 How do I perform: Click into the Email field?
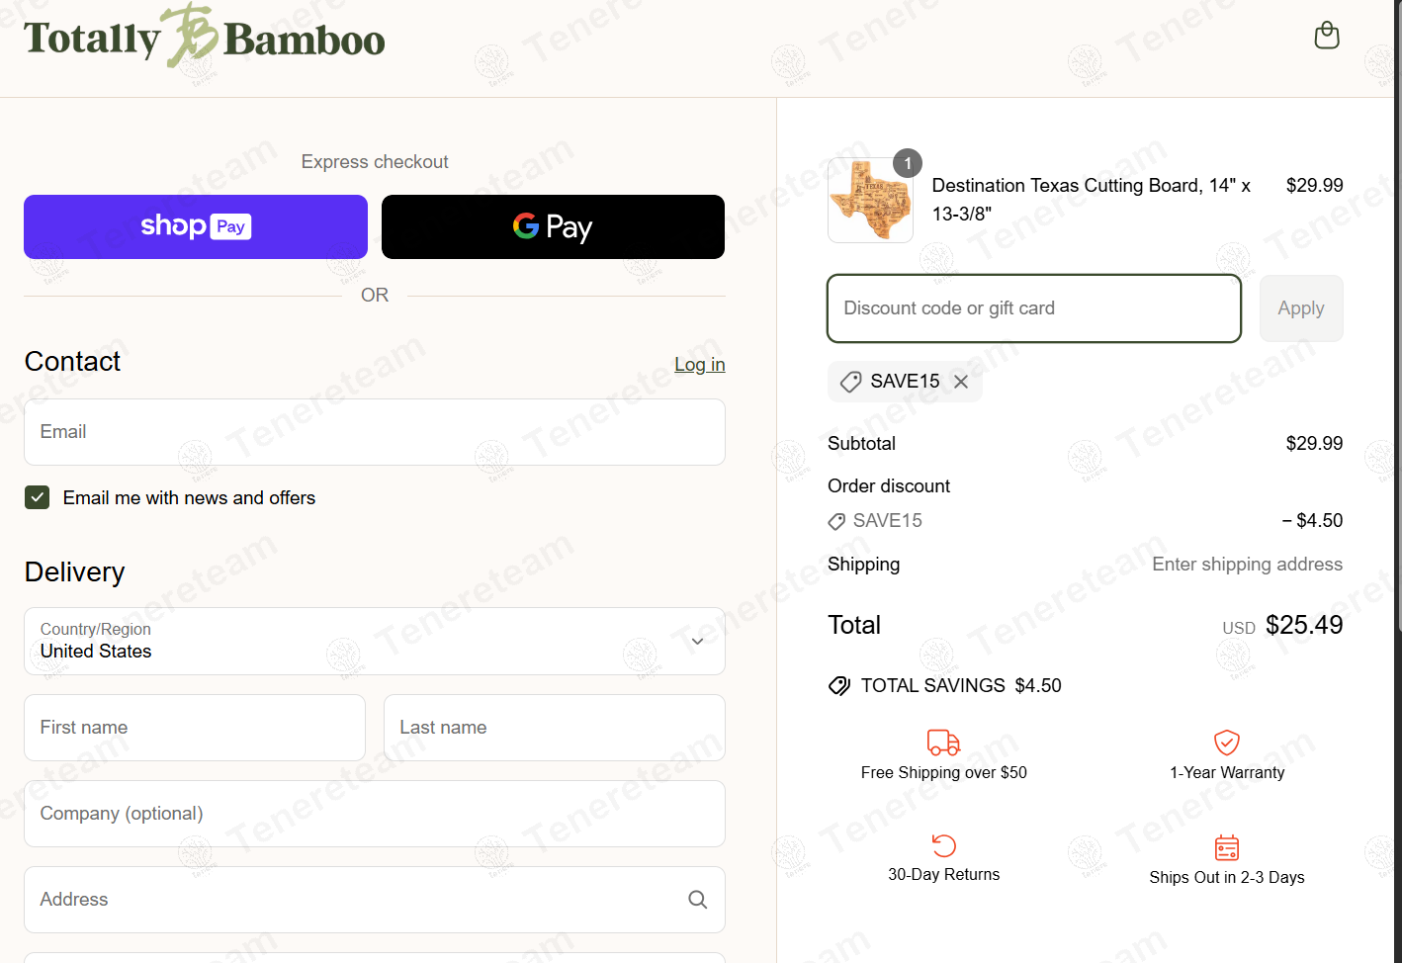pyautogui.click(x=374, y=432)
